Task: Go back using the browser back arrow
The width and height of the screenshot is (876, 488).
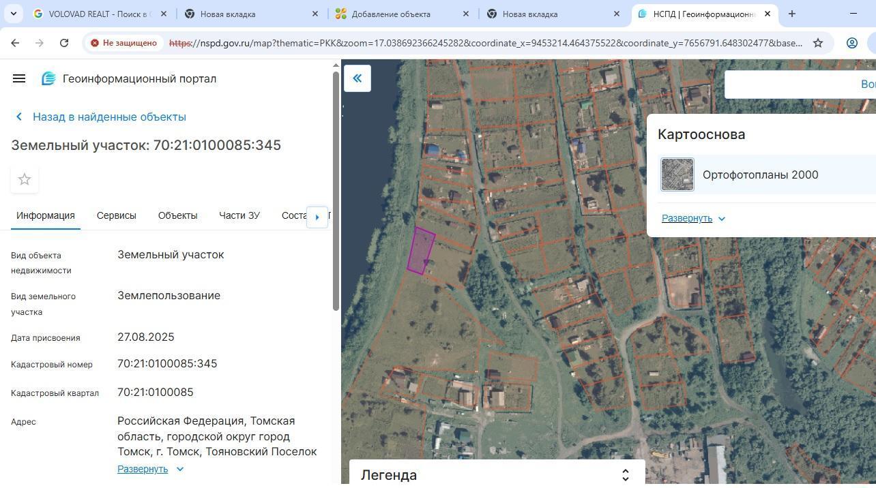Action: point(15,43)
